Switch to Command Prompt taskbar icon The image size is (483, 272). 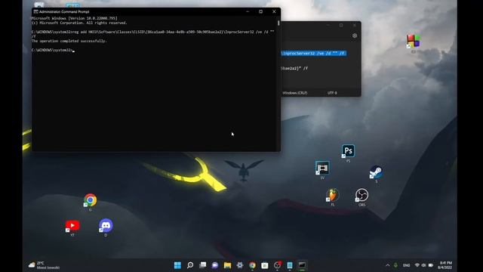302,265
